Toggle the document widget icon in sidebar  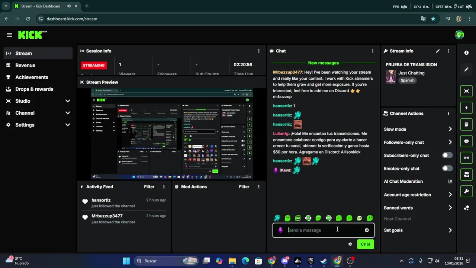[466, 124]
